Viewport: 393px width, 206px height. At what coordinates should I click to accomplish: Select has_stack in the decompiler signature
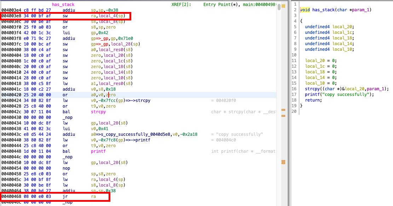[x=323, y=10]
